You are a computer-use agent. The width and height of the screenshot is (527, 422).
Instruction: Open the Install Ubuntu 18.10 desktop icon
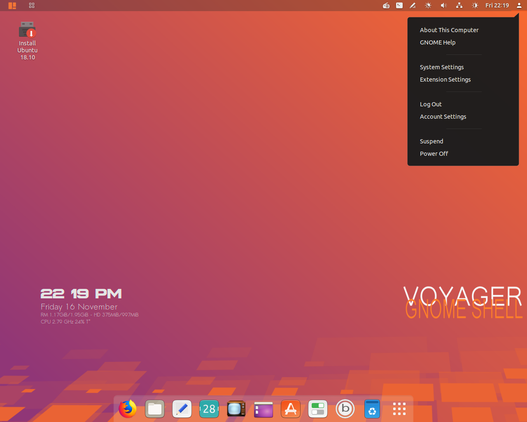[28, 41]
